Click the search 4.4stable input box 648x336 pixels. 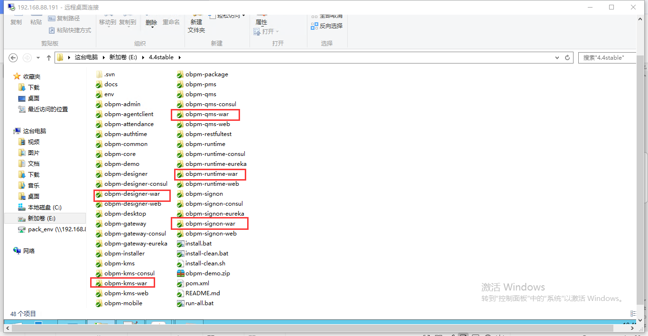pyautogui.click(x=606, y=57)
